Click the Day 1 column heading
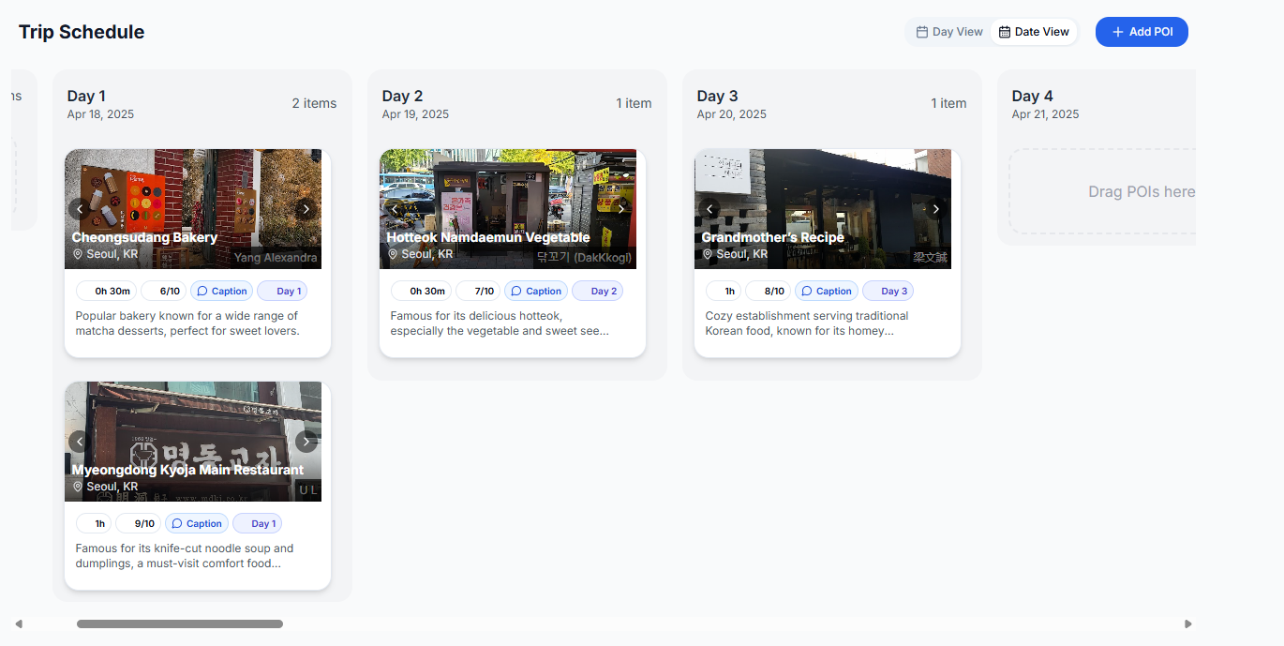The image size is (1284, 646). coord(86,96)
